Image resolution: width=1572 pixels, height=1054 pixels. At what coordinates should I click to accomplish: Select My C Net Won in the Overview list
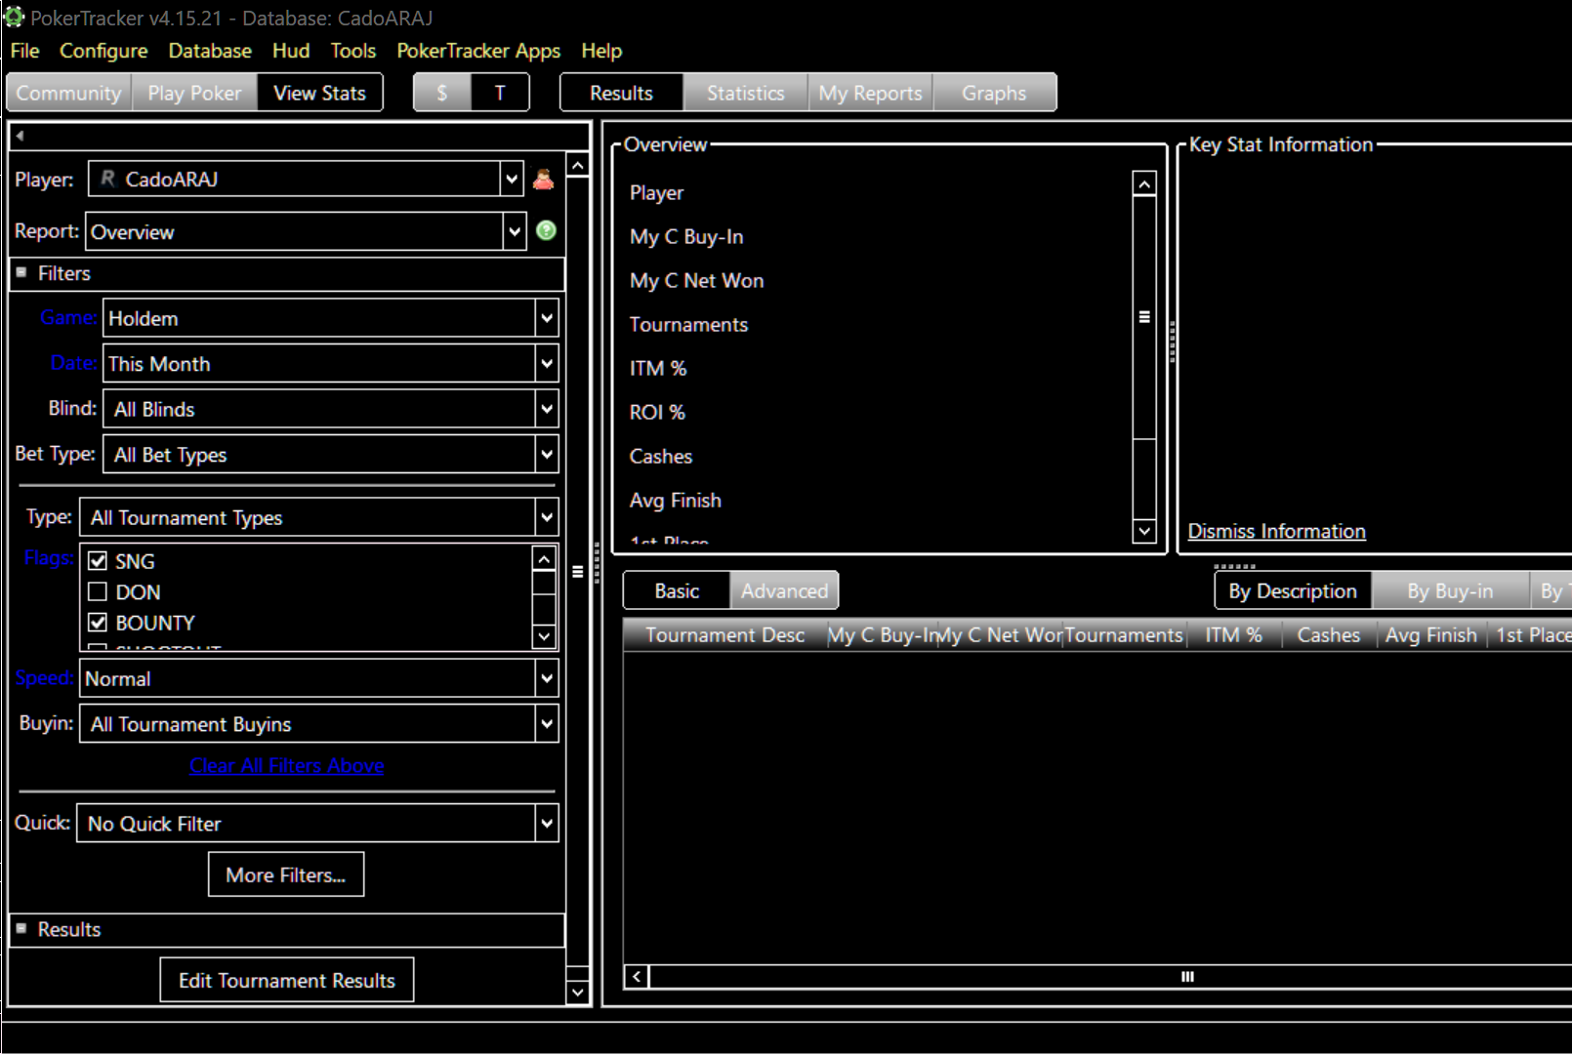click(696, 280)
